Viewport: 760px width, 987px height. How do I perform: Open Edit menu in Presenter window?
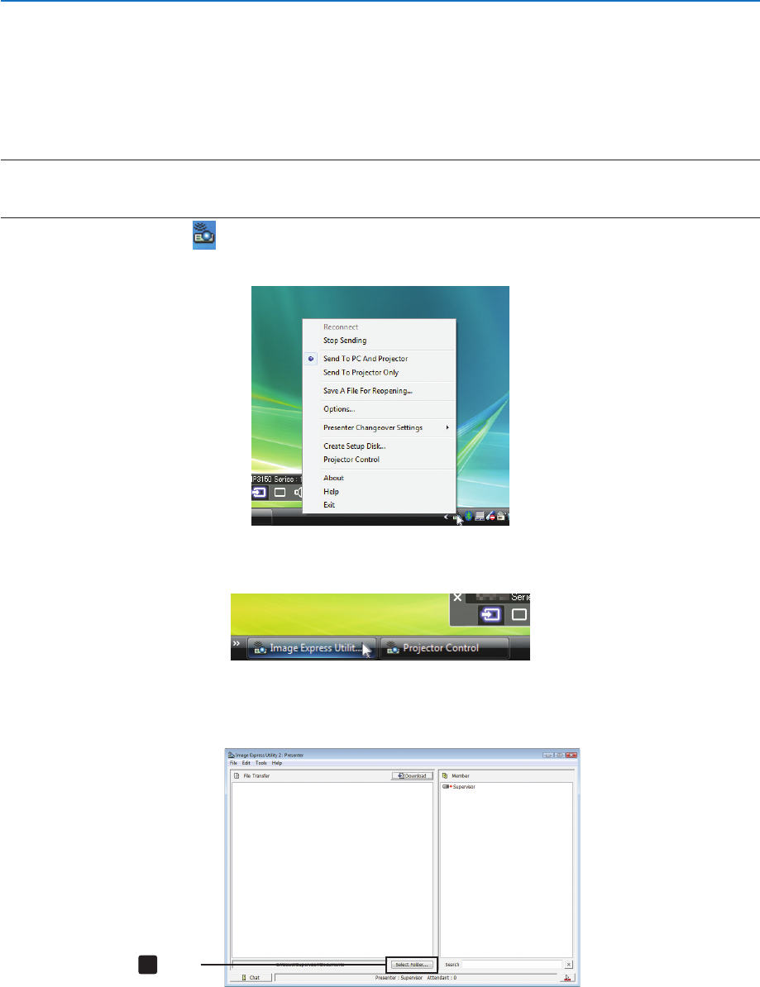246,763
